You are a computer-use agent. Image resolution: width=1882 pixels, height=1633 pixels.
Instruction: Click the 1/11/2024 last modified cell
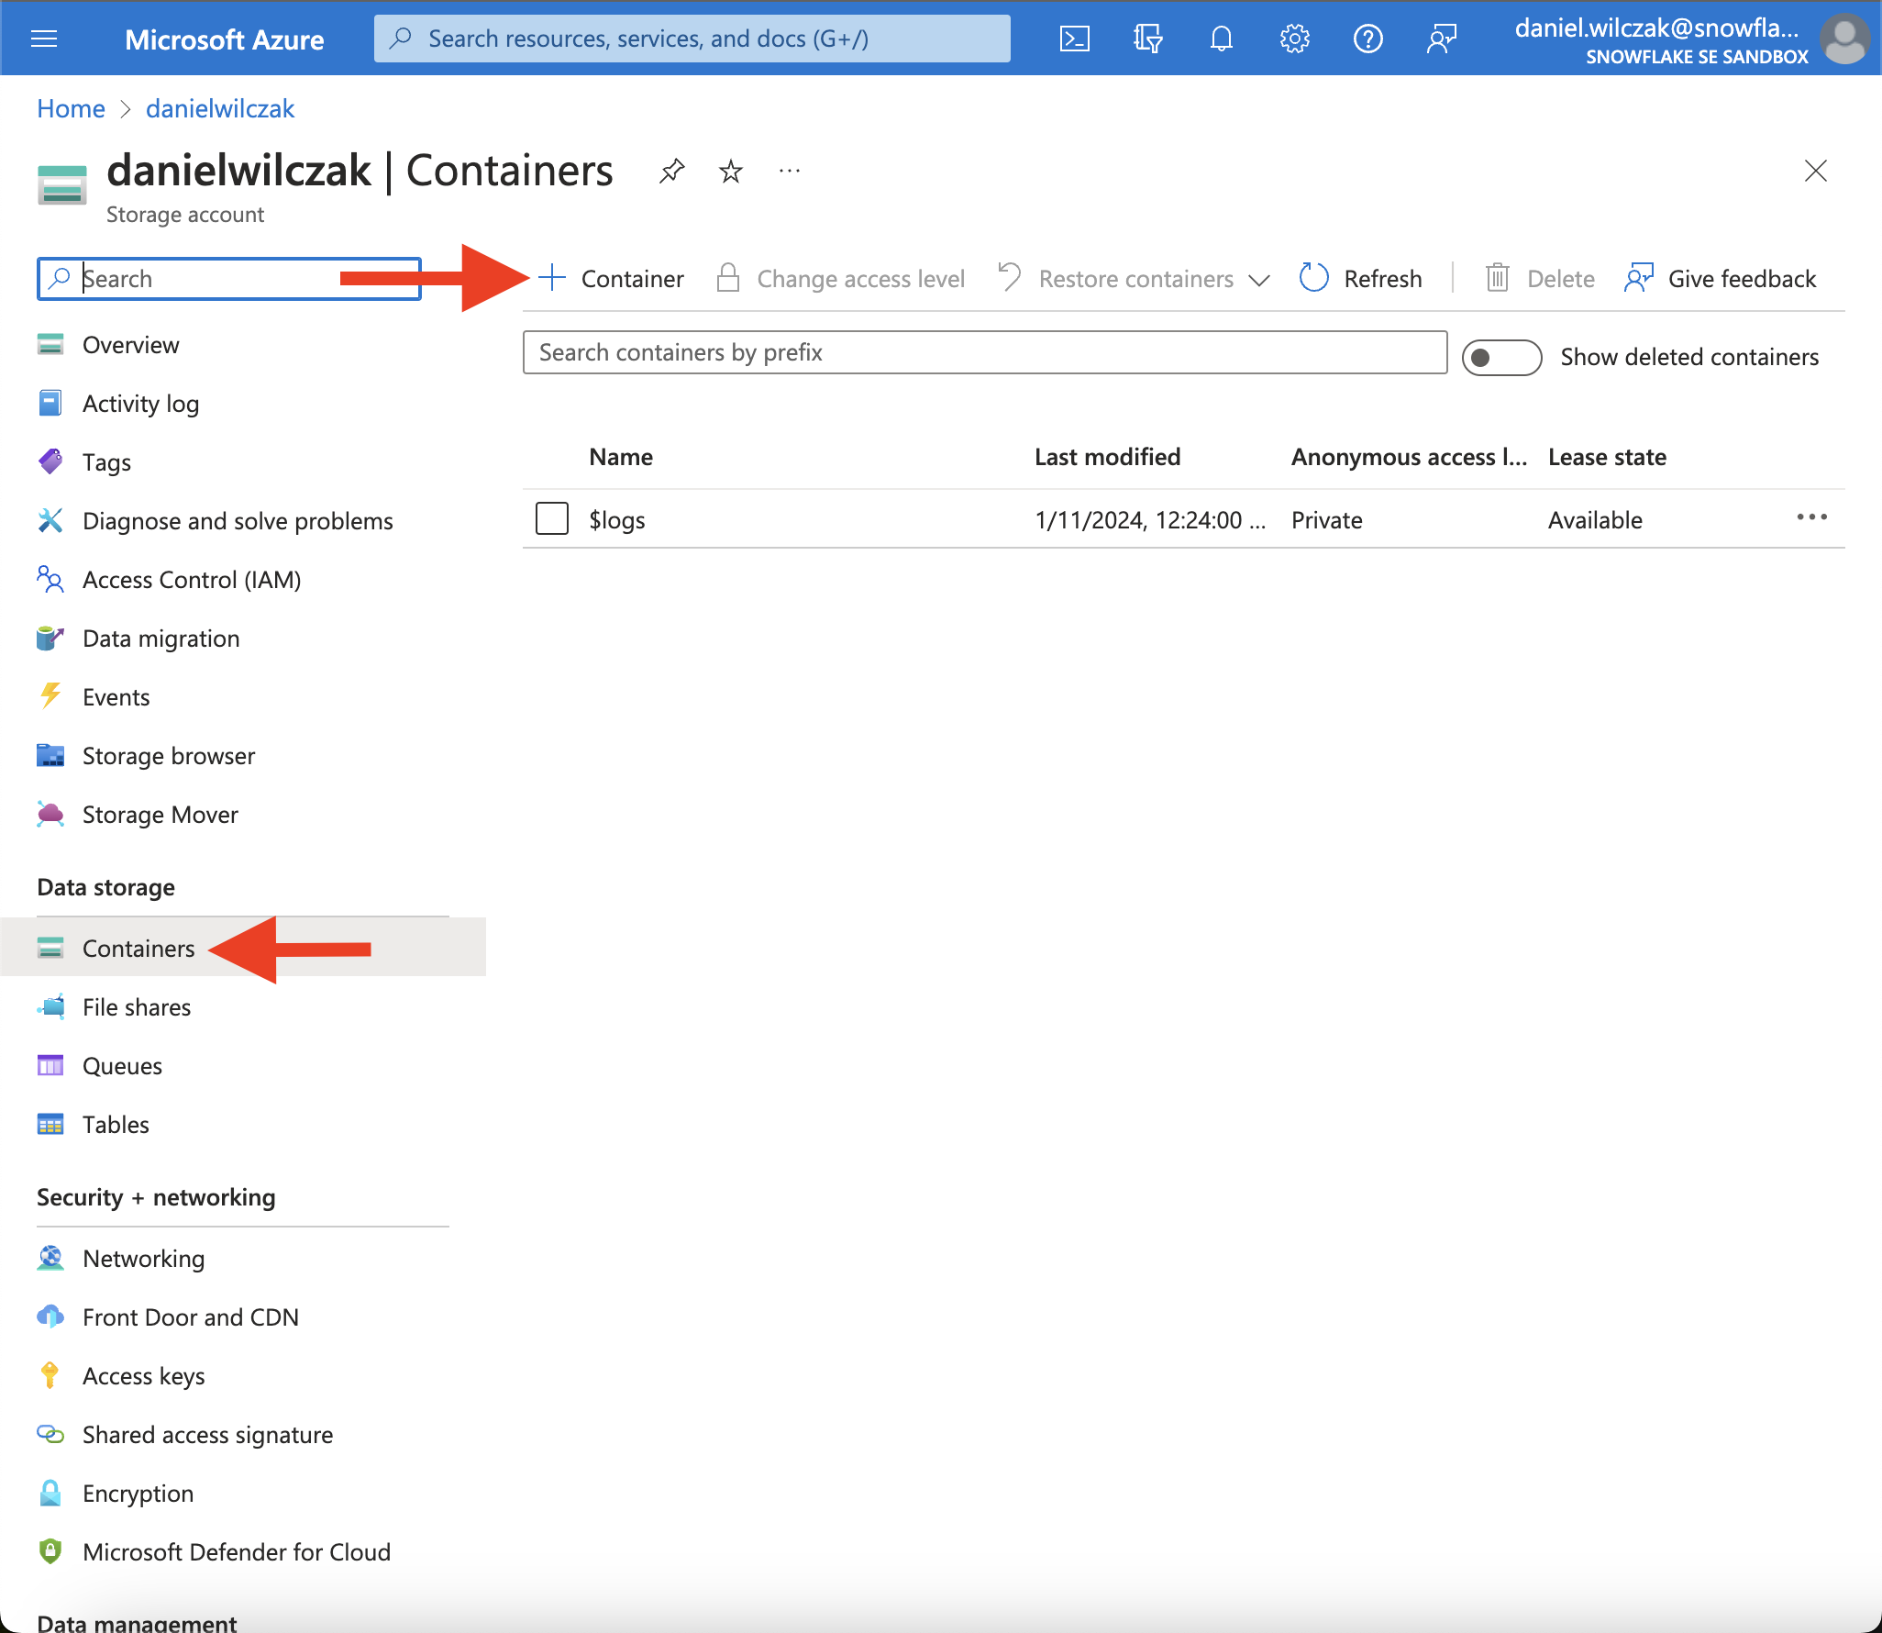(1150, 520)
